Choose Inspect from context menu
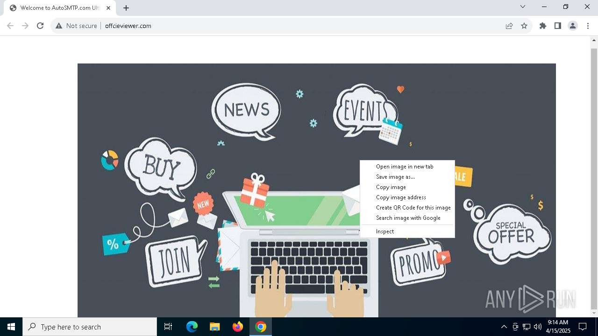The image size is (598, 336). point(407,231)
